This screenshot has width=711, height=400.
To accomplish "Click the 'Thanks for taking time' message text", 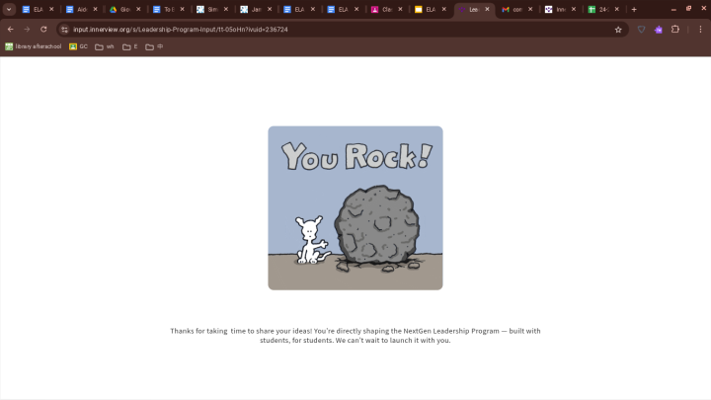I will coord(355,336).
